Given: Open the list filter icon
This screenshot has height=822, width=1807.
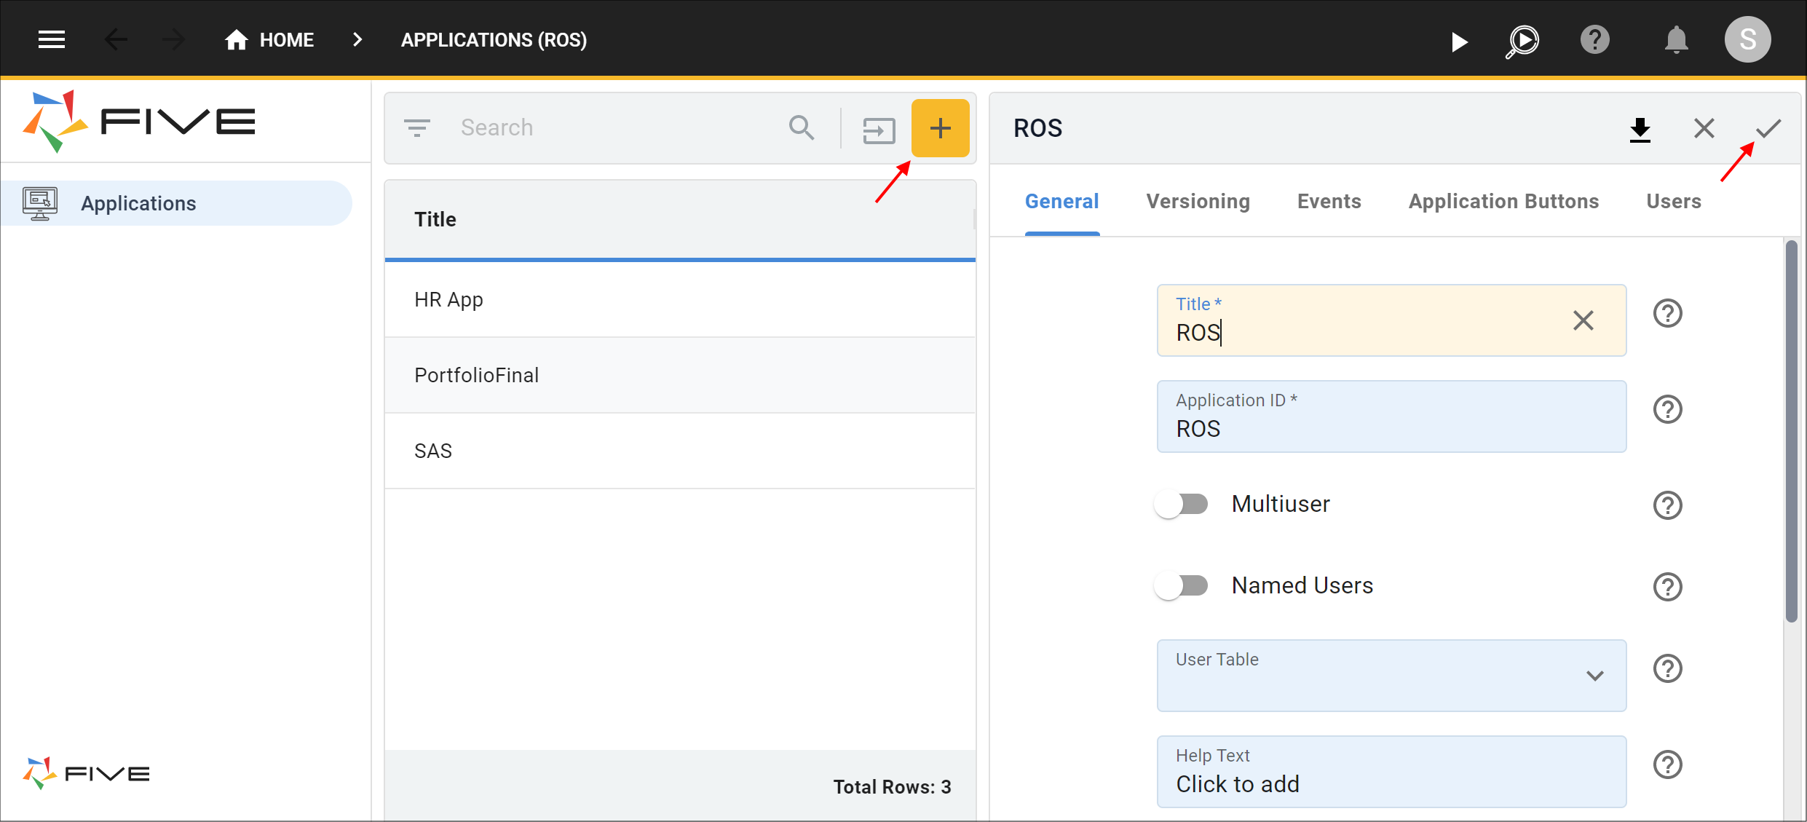Looking at the screenshot, I should (417, 128).
